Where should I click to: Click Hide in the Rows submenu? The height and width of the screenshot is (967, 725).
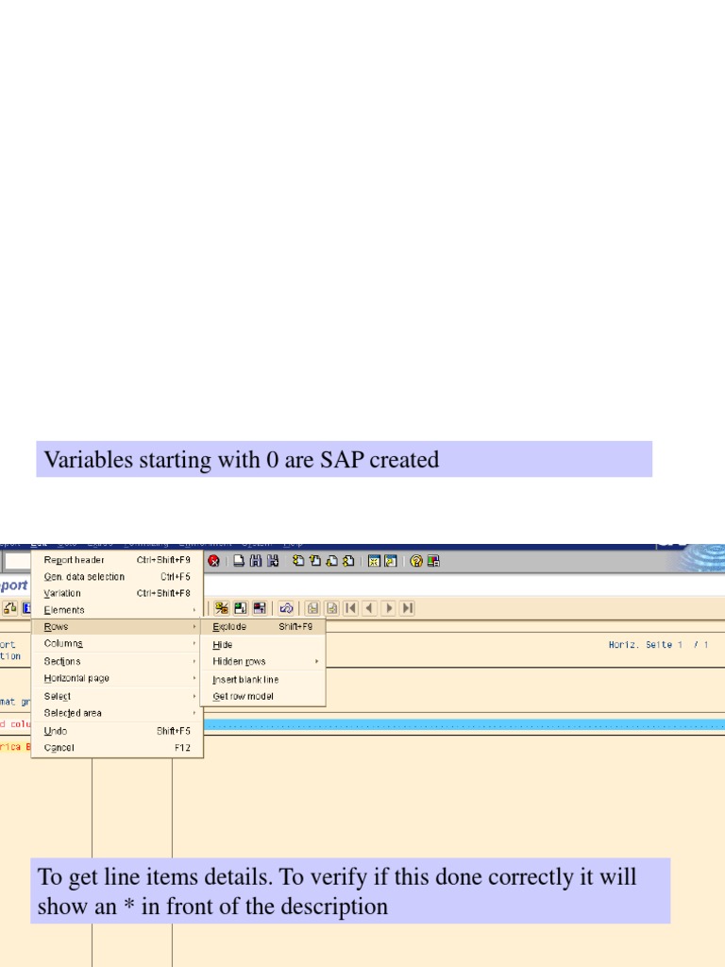tap(263, 644)
